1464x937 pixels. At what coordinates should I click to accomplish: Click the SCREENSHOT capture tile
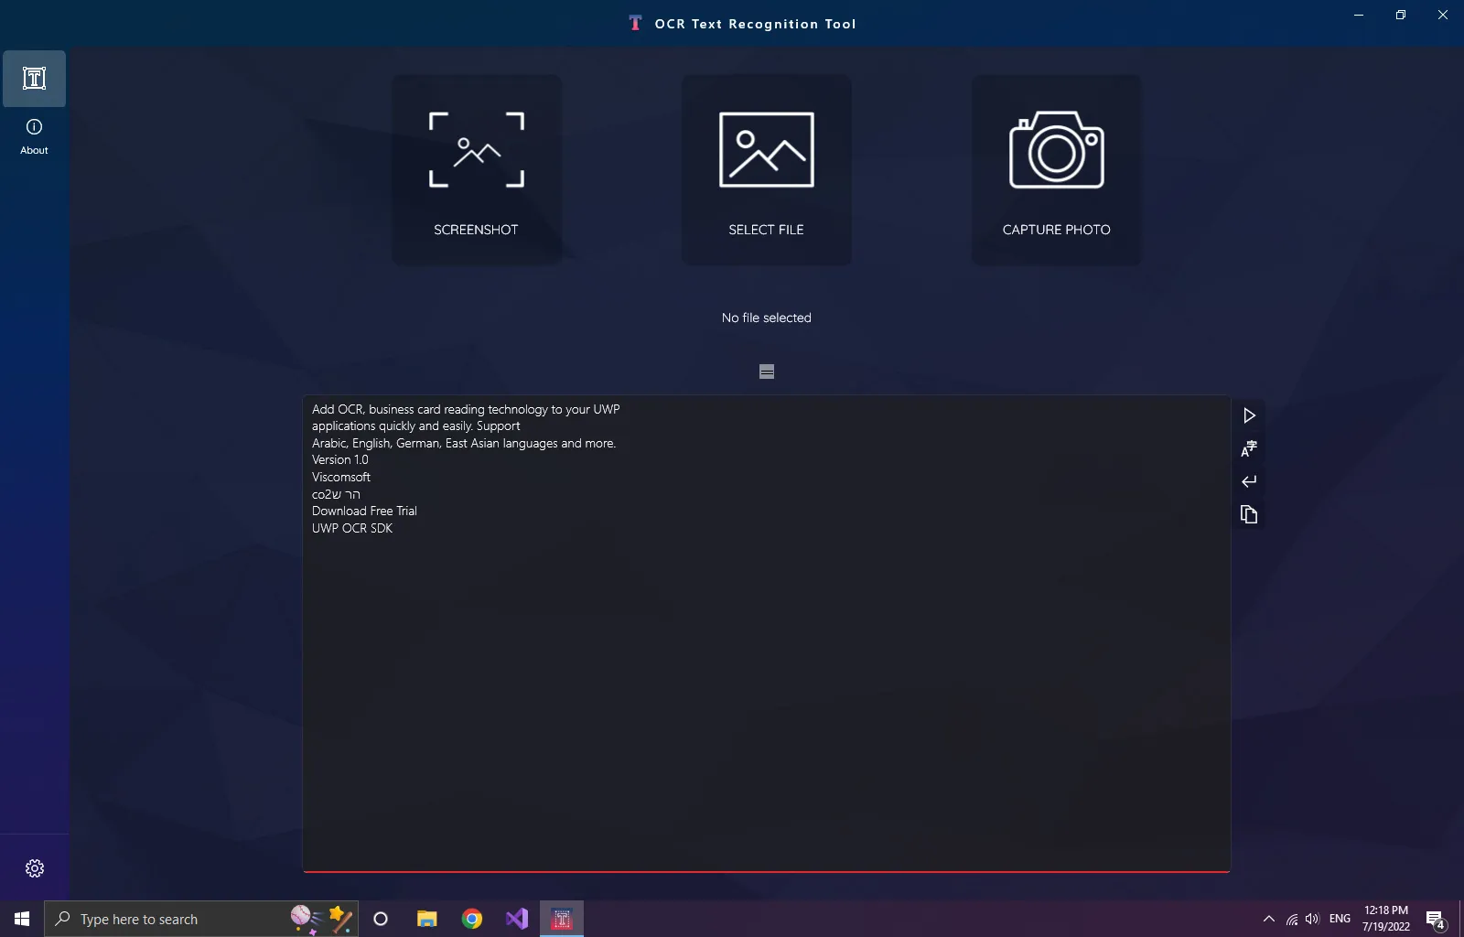[x=476, y=170]
